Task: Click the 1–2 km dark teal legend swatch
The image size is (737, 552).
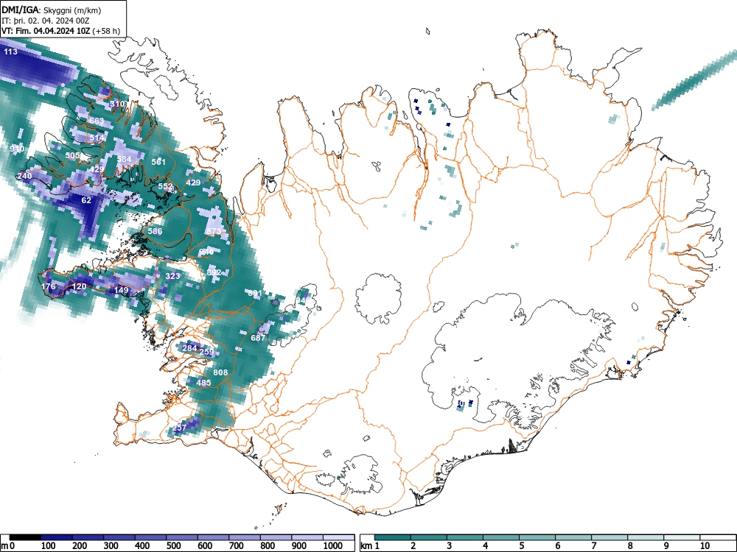Action: click(393, 537)
